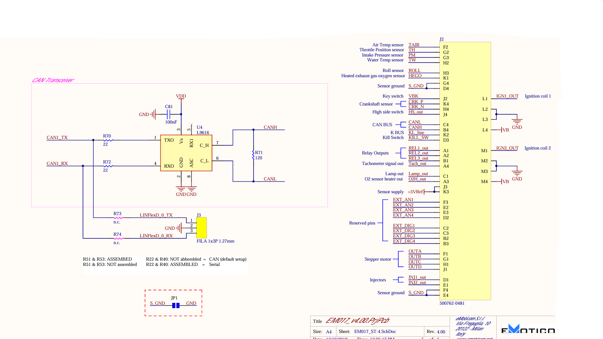Click the FILA 1x3P 1.27mm text
The width and height of the screenshot is (603, 339).
coord(215,241)
